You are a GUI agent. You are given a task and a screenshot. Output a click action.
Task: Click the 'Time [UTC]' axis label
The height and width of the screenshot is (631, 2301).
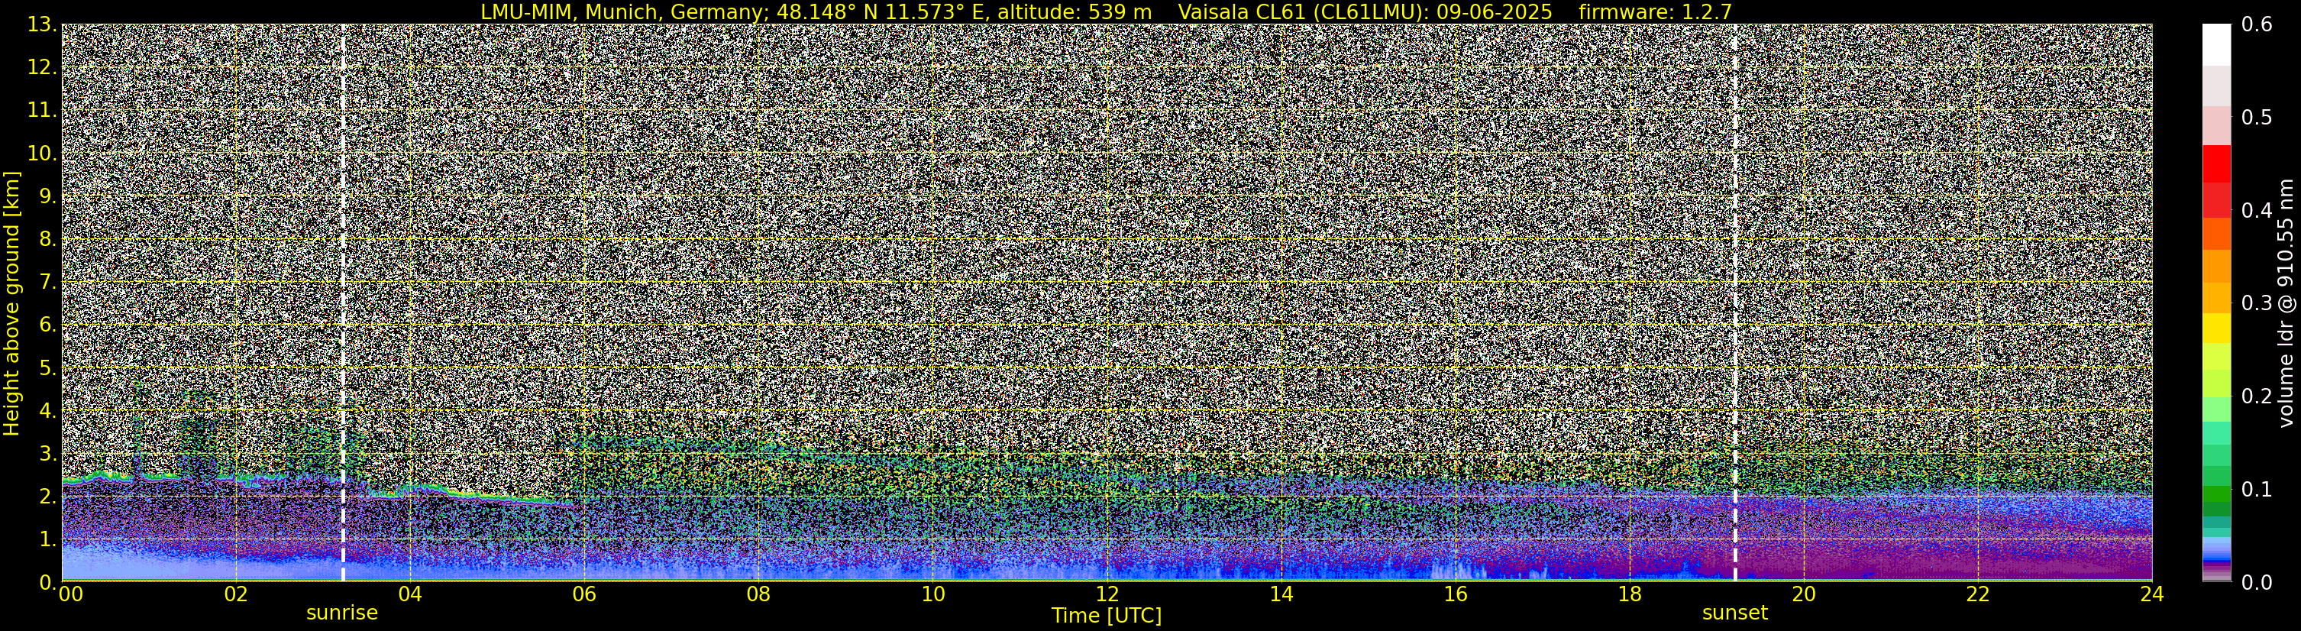click(1107, 616)
